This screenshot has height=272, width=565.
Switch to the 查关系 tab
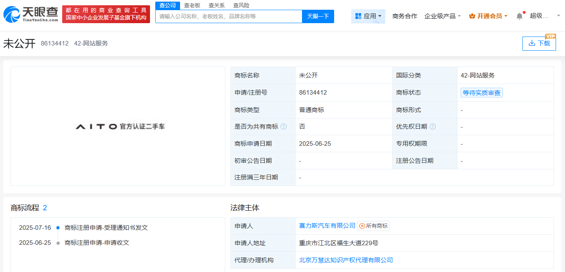tap(217, 5)
